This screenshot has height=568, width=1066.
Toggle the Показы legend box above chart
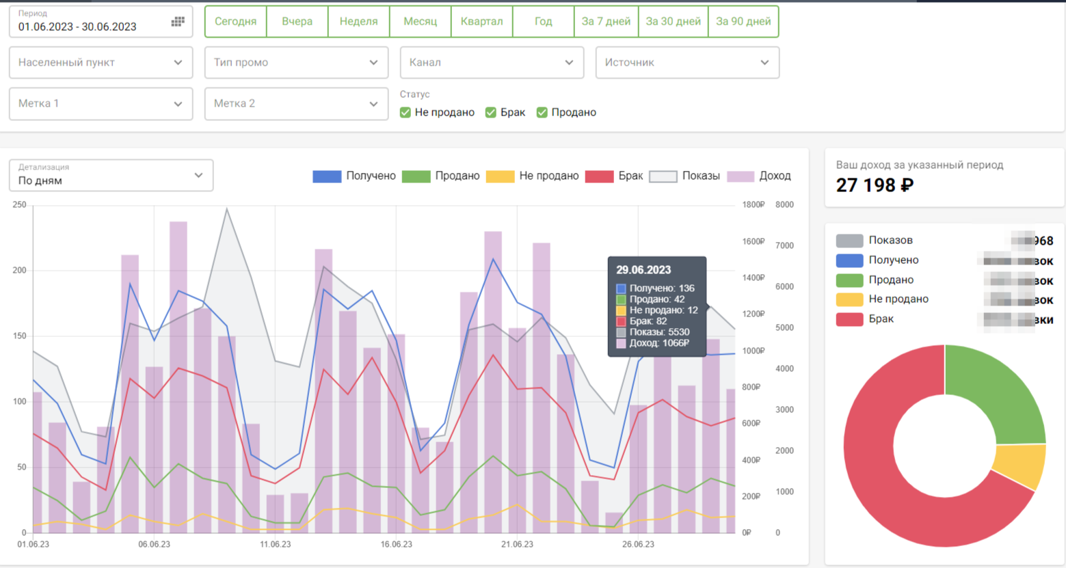point(663,176)
